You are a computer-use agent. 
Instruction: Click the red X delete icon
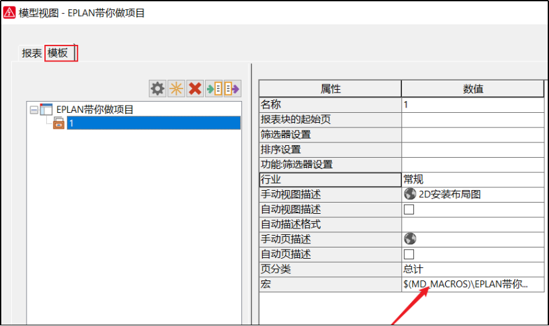[x=194, y=88]
